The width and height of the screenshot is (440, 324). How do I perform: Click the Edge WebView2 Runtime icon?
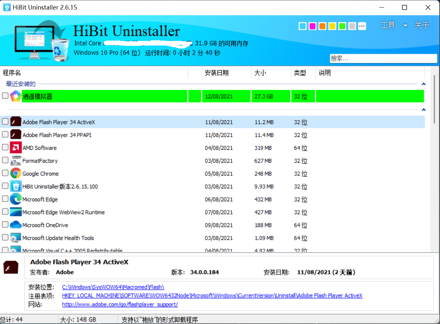click(16, 212)
